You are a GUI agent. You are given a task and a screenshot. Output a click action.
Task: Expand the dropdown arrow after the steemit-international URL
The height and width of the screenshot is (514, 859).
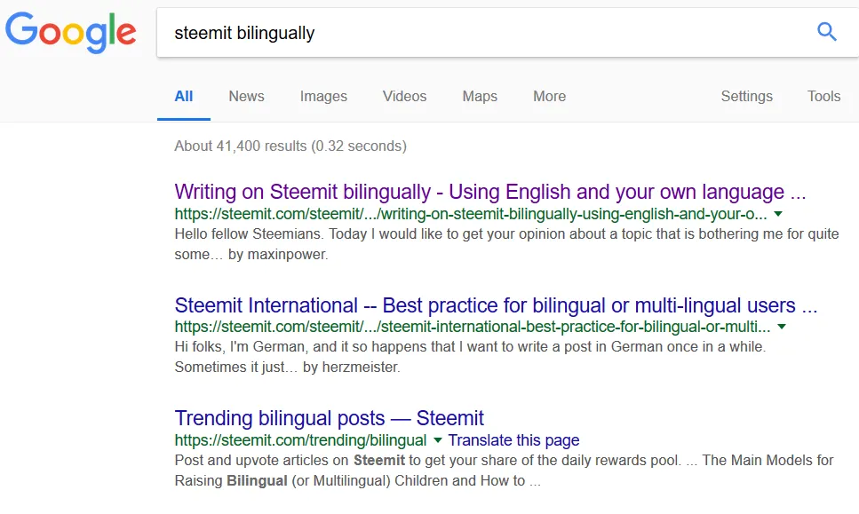tap(782, 327)
